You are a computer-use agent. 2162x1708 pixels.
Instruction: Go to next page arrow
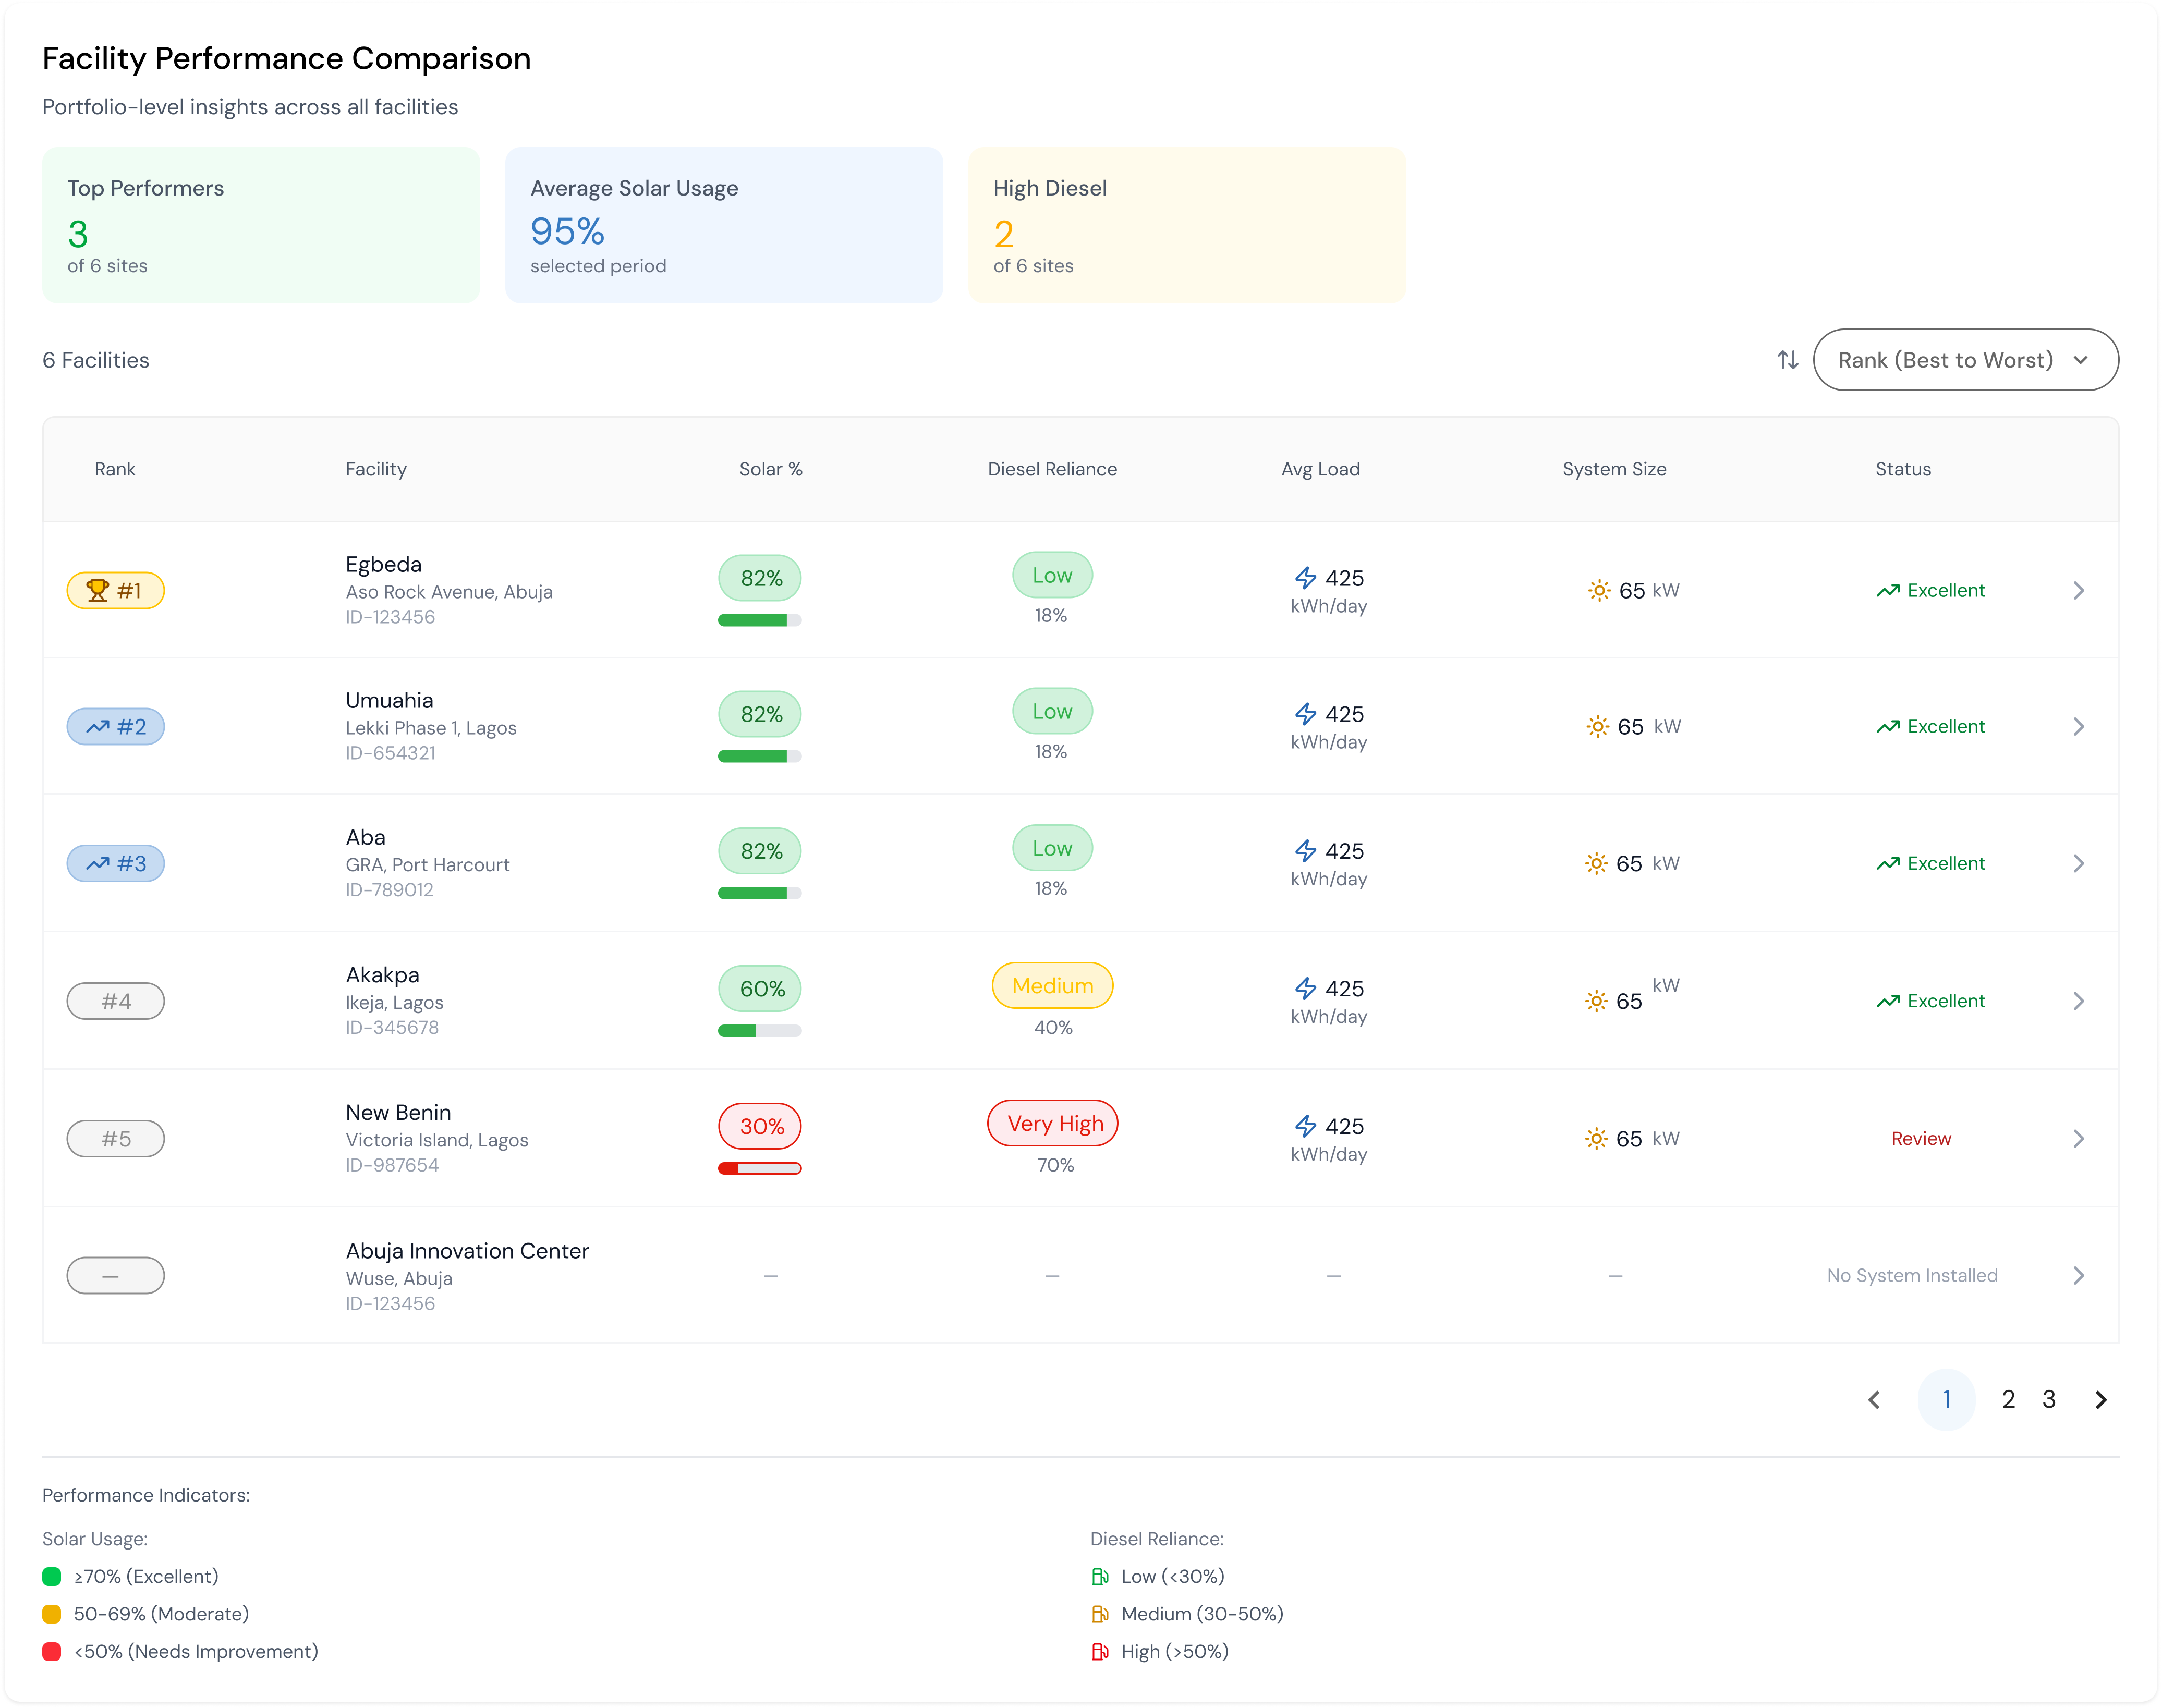point(2101,1400)
